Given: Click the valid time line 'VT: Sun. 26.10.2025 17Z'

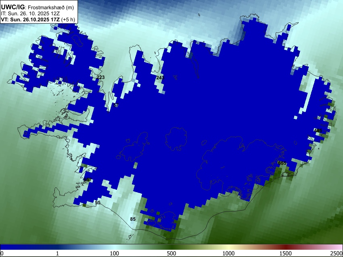Looking at the screenshot, I should click(x=30, y=20).
